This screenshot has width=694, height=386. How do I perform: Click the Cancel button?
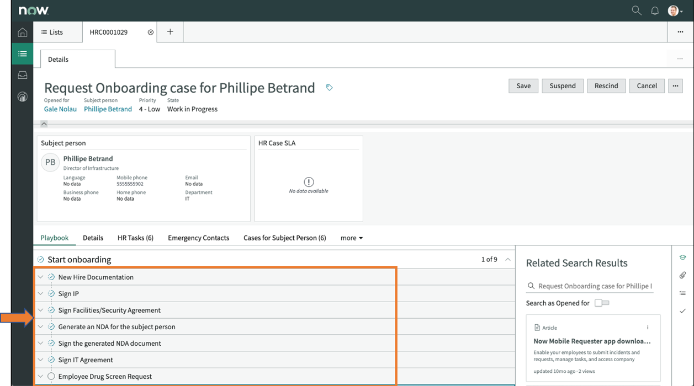647,85
